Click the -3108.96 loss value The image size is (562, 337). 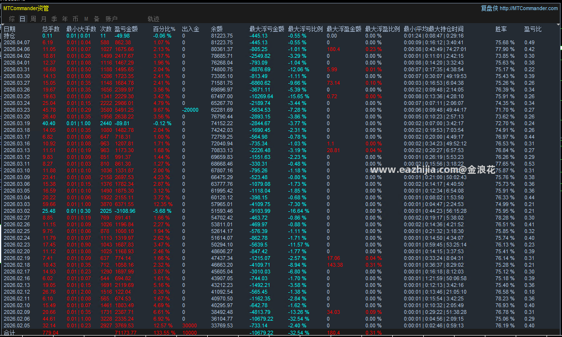click(x=125, y=211)
